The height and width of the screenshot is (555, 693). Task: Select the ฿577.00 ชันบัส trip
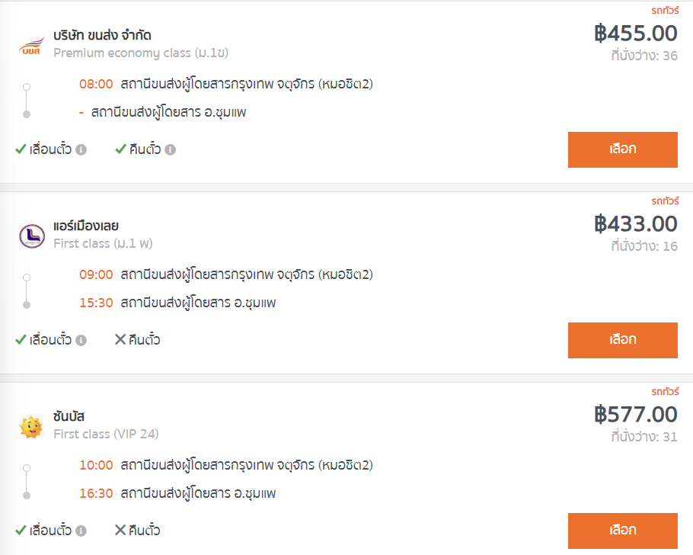pos(623,531)
